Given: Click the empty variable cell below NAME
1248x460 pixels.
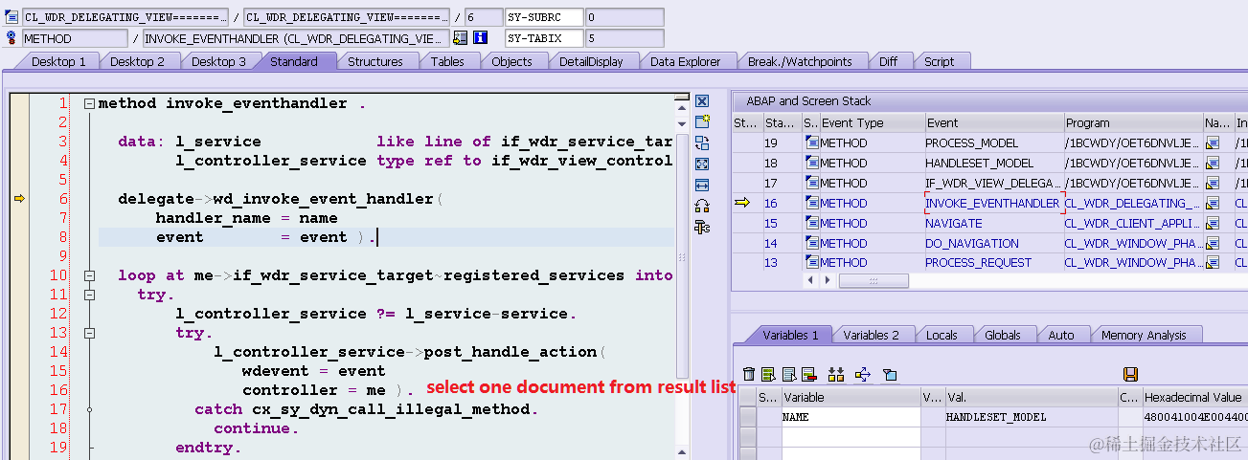Looking at the screenshot, I should [851, 436].
